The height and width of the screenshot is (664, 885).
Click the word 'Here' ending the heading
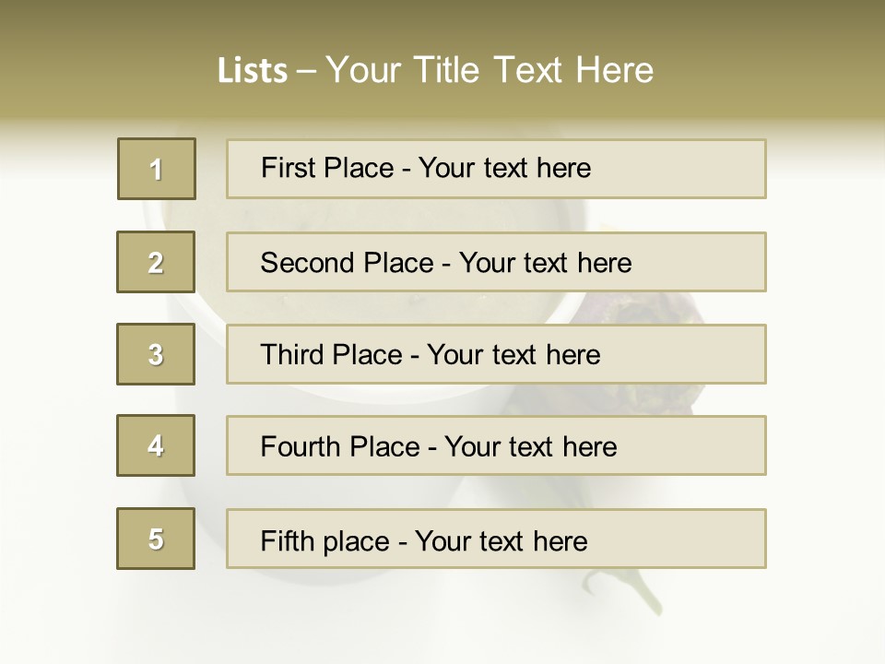615,71
